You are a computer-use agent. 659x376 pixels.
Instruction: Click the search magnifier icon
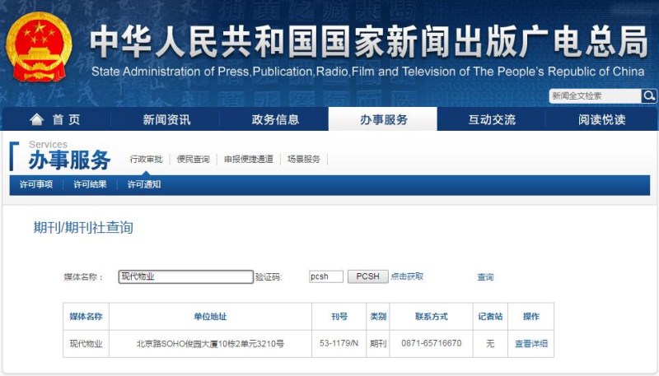648,96
